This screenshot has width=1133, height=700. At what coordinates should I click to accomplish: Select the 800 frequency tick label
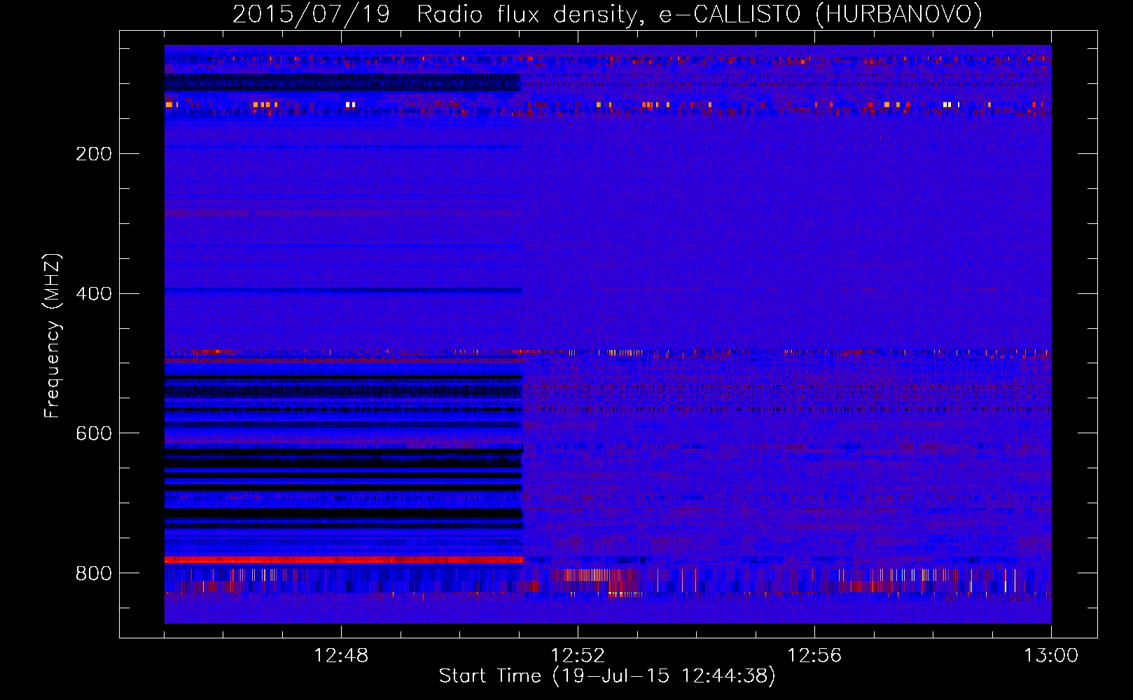pyautogui.click(x=94, y=574)
